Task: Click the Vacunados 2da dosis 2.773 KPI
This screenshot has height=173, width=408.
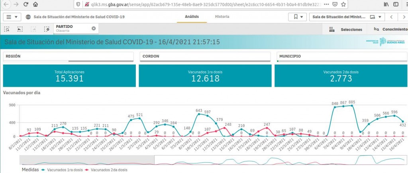Action: [x=341, y=76]
